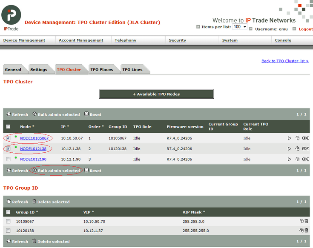Open the NODE10105067 link
Viewport: 313px width, 248px height.
tap(34, 138)
